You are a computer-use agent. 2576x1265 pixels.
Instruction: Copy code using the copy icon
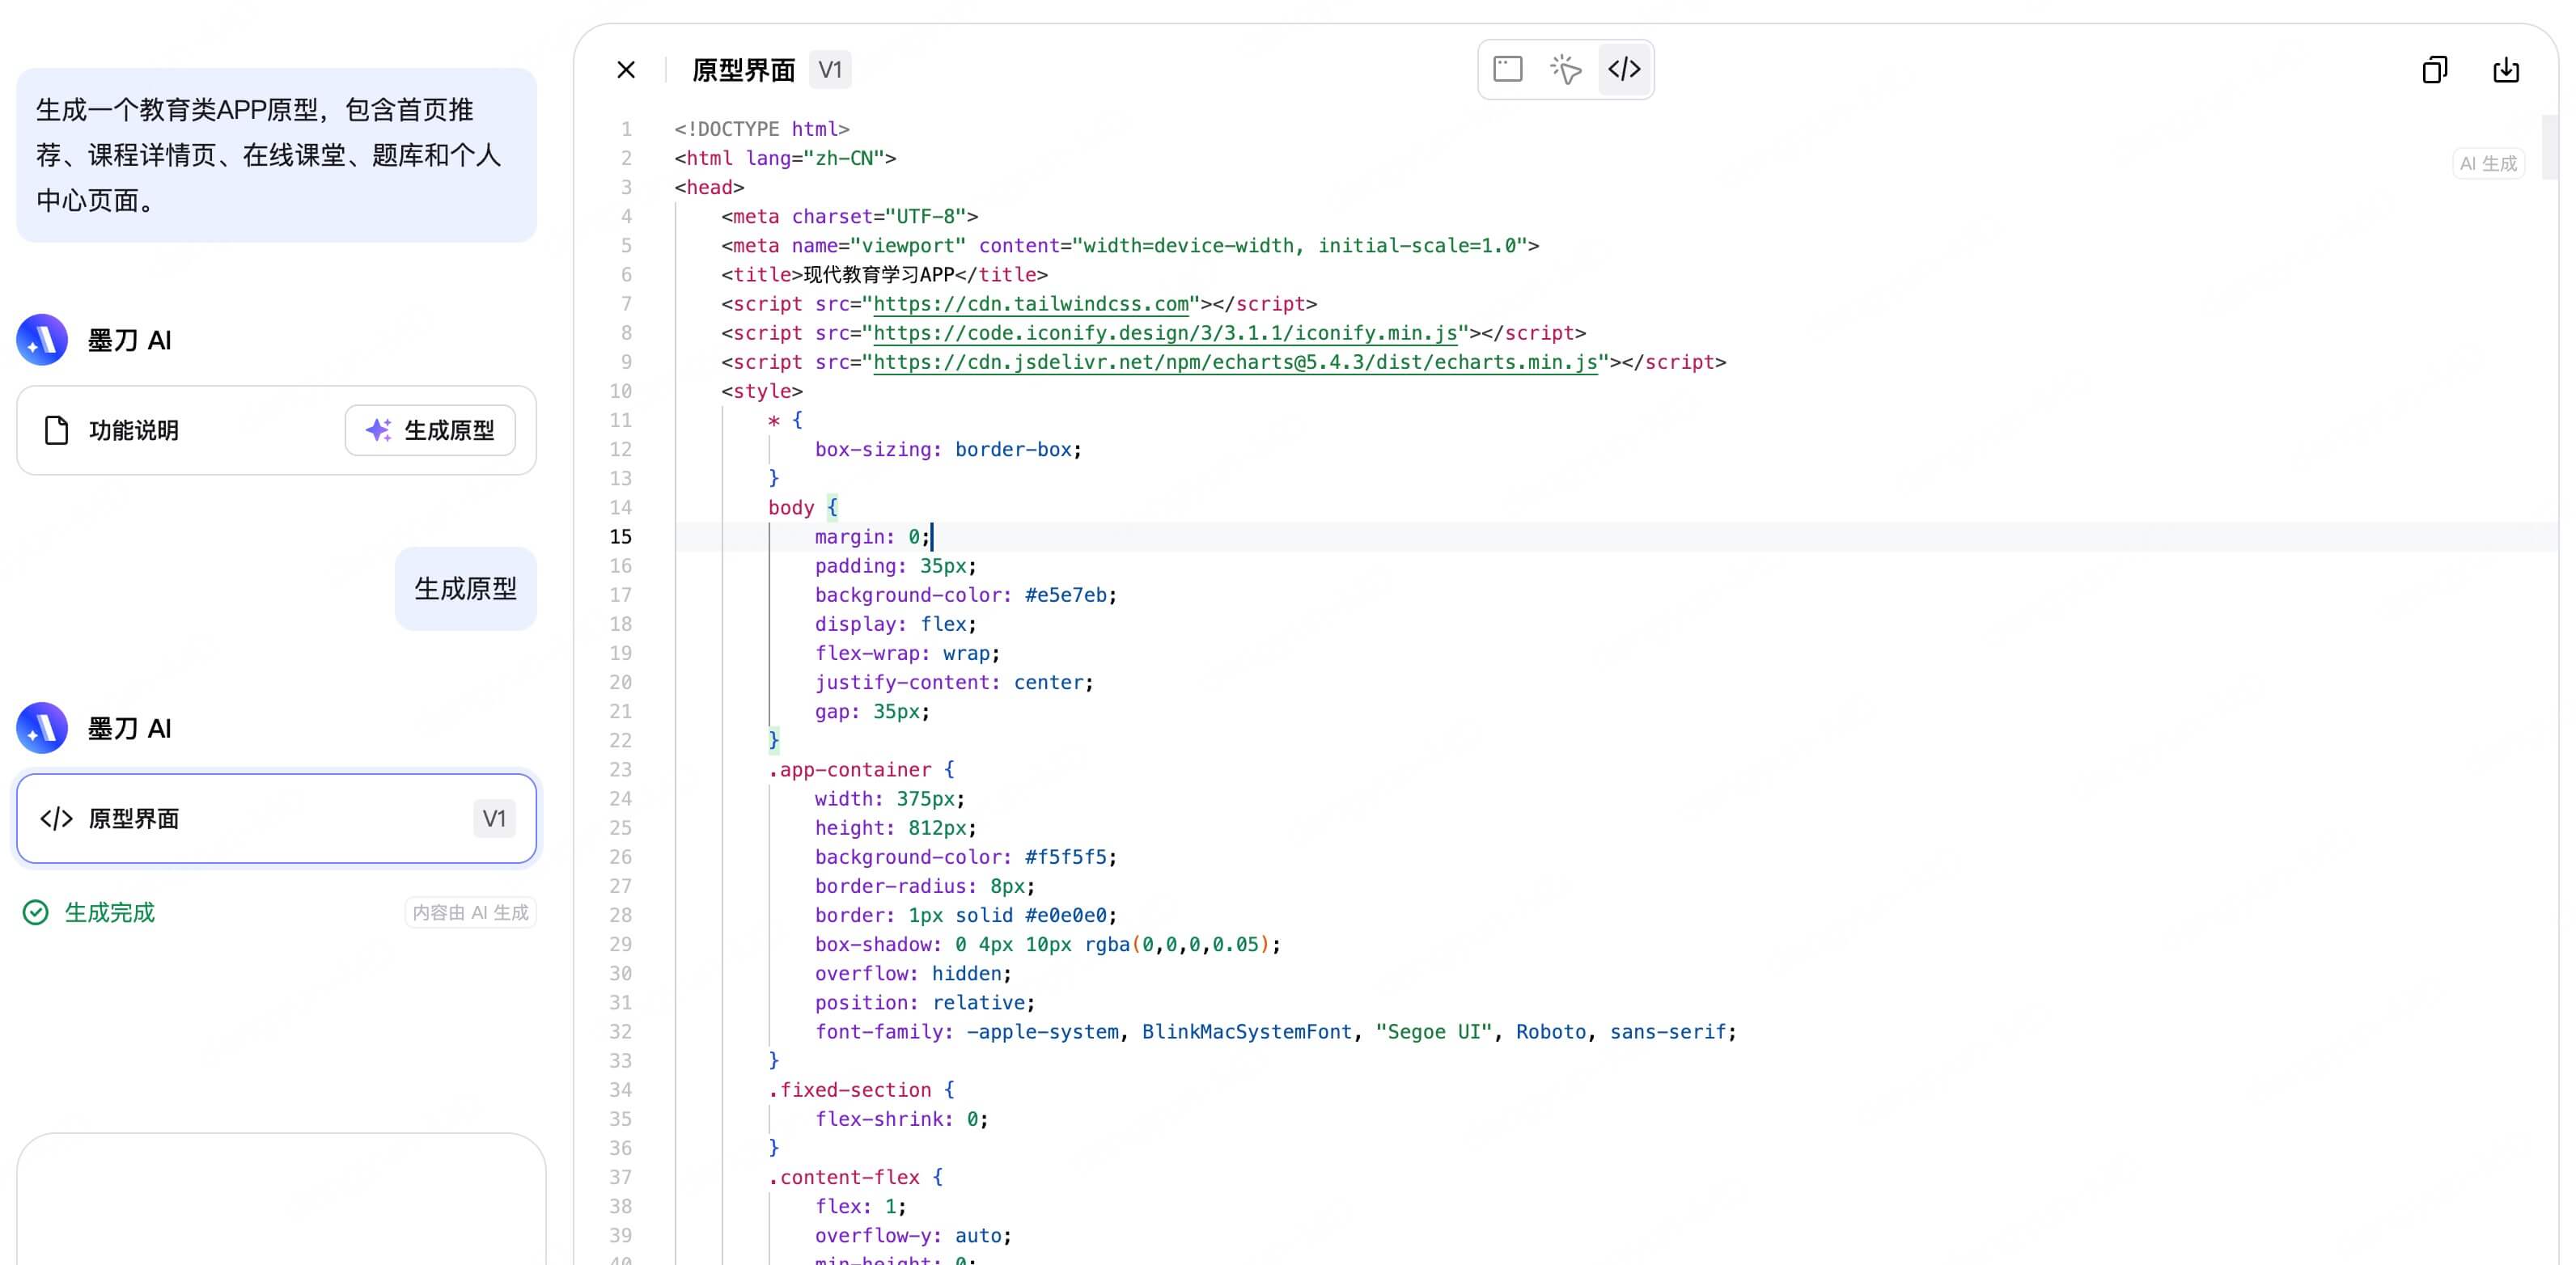click(2434, 70)
